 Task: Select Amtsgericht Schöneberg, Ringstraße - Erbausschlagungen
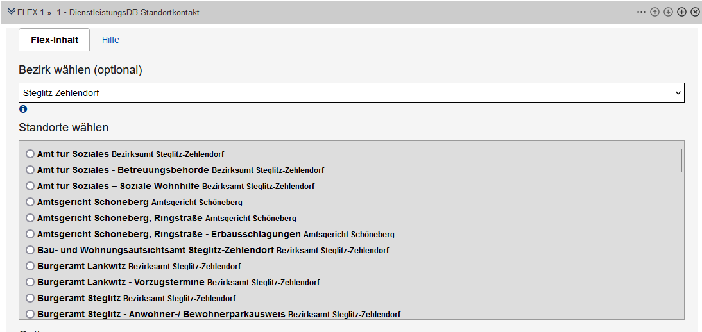30,235
